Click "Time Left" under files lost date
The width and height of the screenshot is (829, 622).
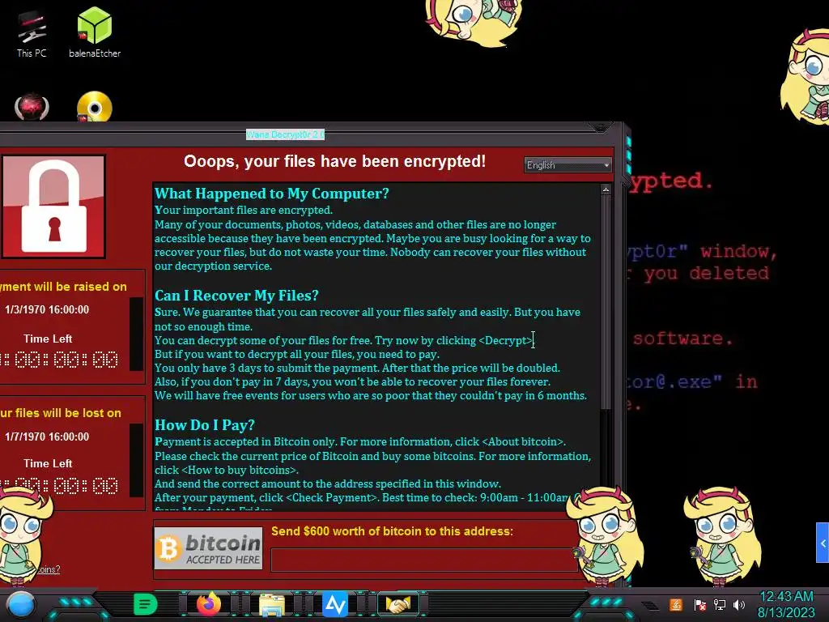tap(48, 463)
